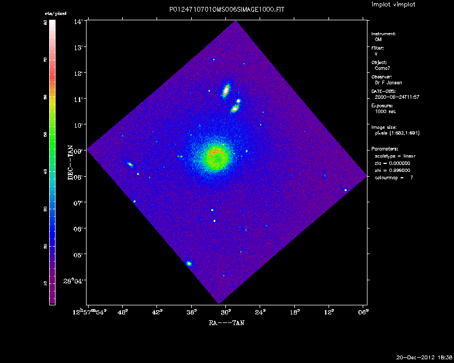This screenshot has width=454, height=363.
Task: Click the RA tick label 24s
Action: pos(260,312)
